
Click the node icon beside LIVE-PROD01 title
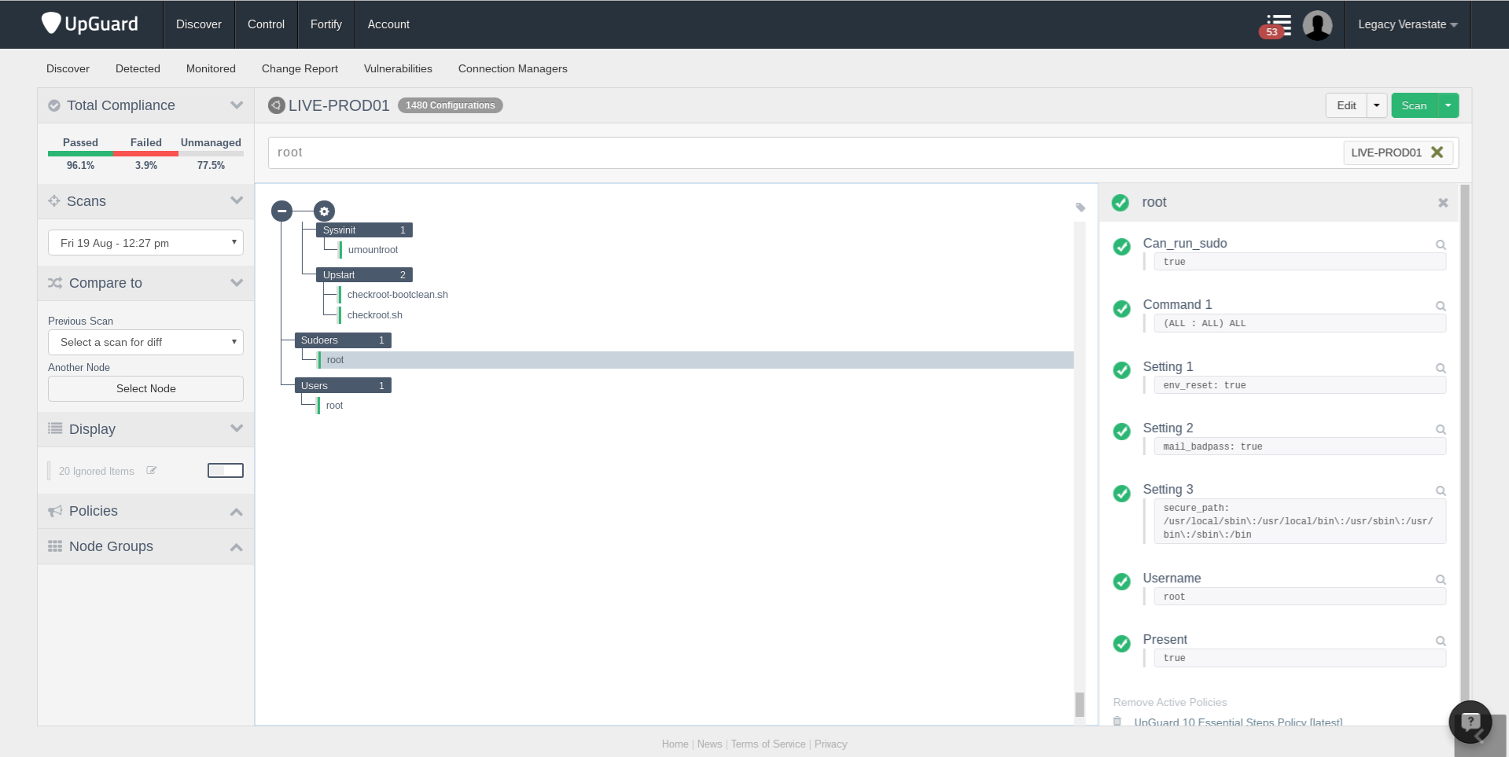[x=277, y=105]
